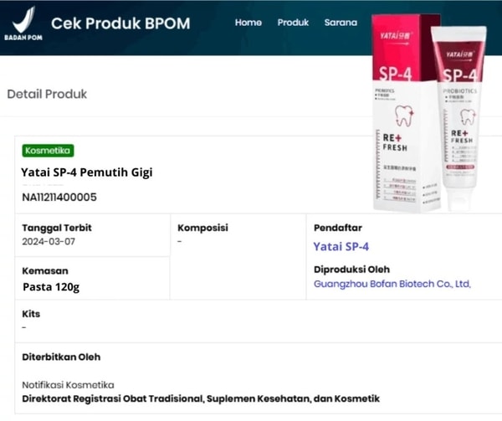Image resolution: width=502 pixels, height=421 pixels.
Task: Go to the Produk menu
Action: (294, 23)
